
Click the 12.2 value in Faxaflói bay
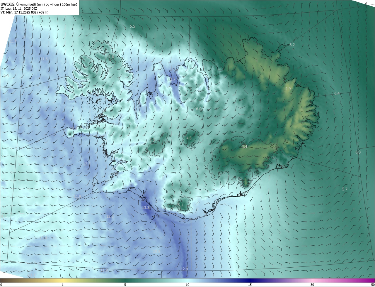(x=87, y=164)
